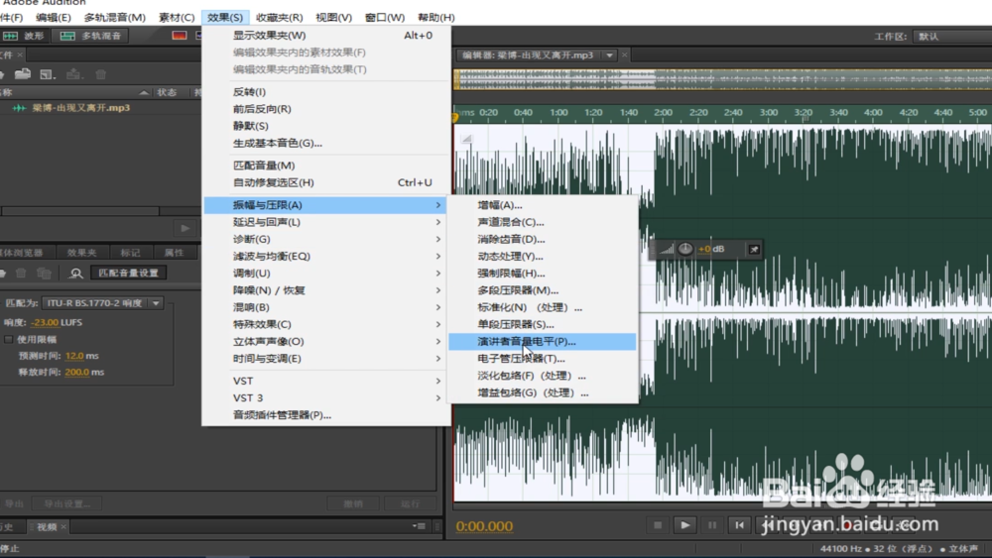Open the editor file name dropdown arrow
The height and width of the screenshot is (558, 992).
(x=609, y=56)
